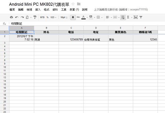Screen dimensions: 165x113
Task: Select the cell containing 台南市美食區
Action: tap(96, 38)
